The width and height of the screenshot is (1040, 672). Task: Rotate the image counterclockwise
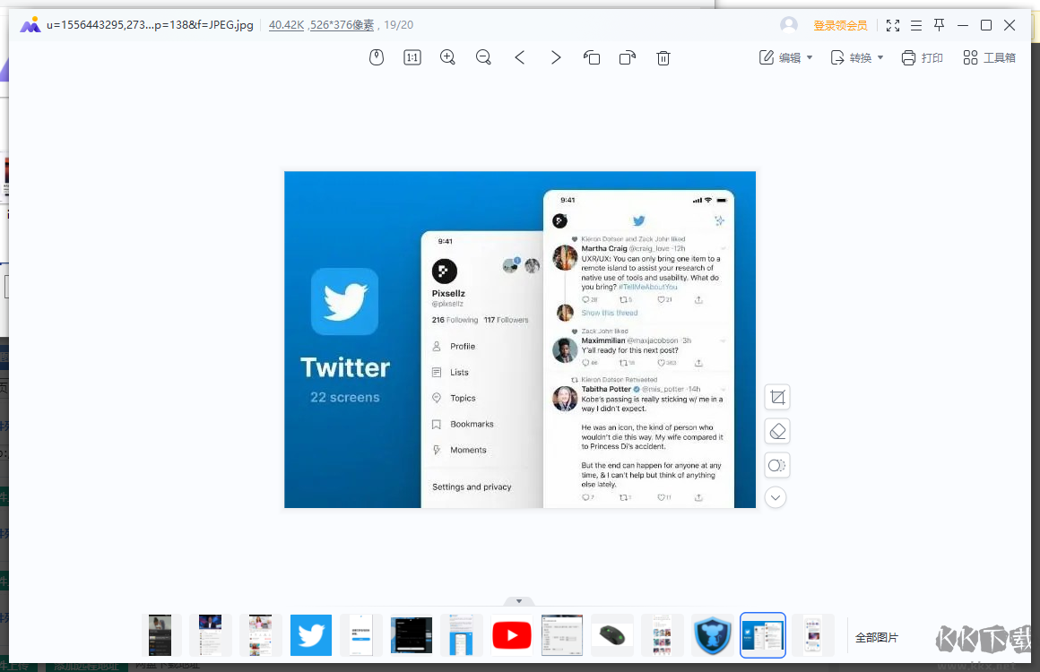[x=592, y=57]
